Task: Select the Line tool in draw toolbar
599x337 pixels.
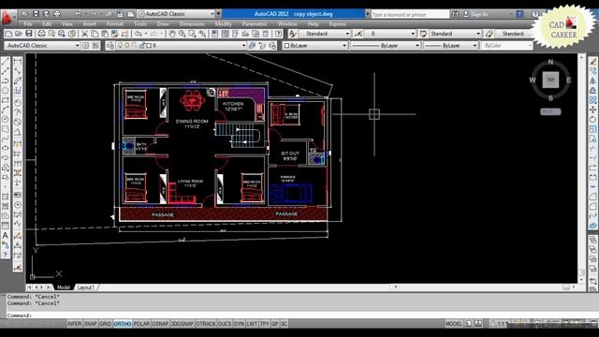Action: click(x=6, y=62)
